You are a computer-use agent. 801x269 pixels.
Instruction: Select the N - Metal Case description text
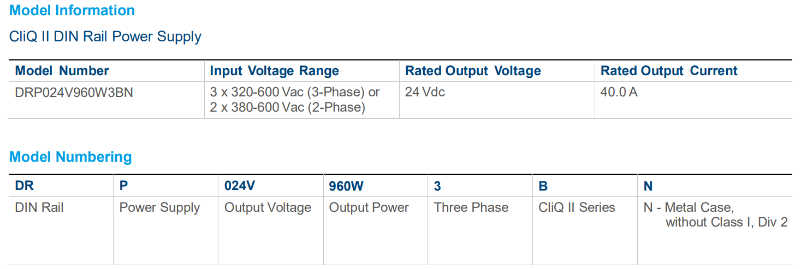click(x=689, y=207)
